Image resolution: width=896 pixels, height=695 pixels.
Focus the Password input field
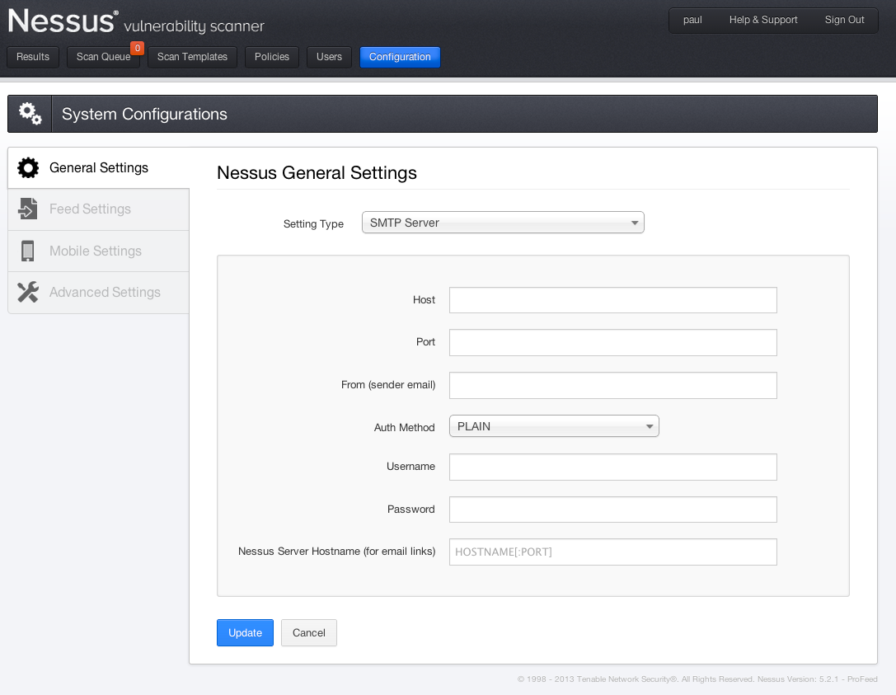[x=612, y=510]
